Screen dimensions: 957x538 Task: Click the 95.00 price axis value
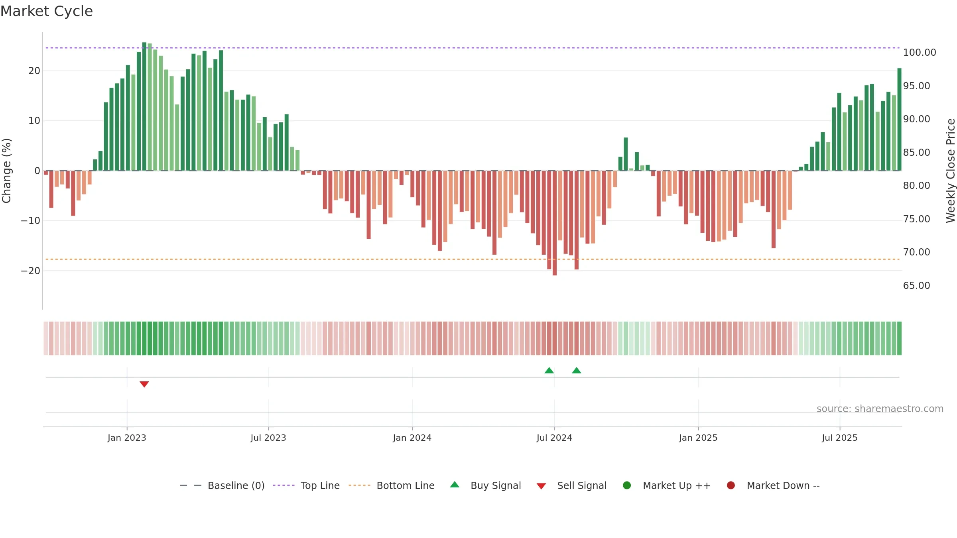pos(916,86)
